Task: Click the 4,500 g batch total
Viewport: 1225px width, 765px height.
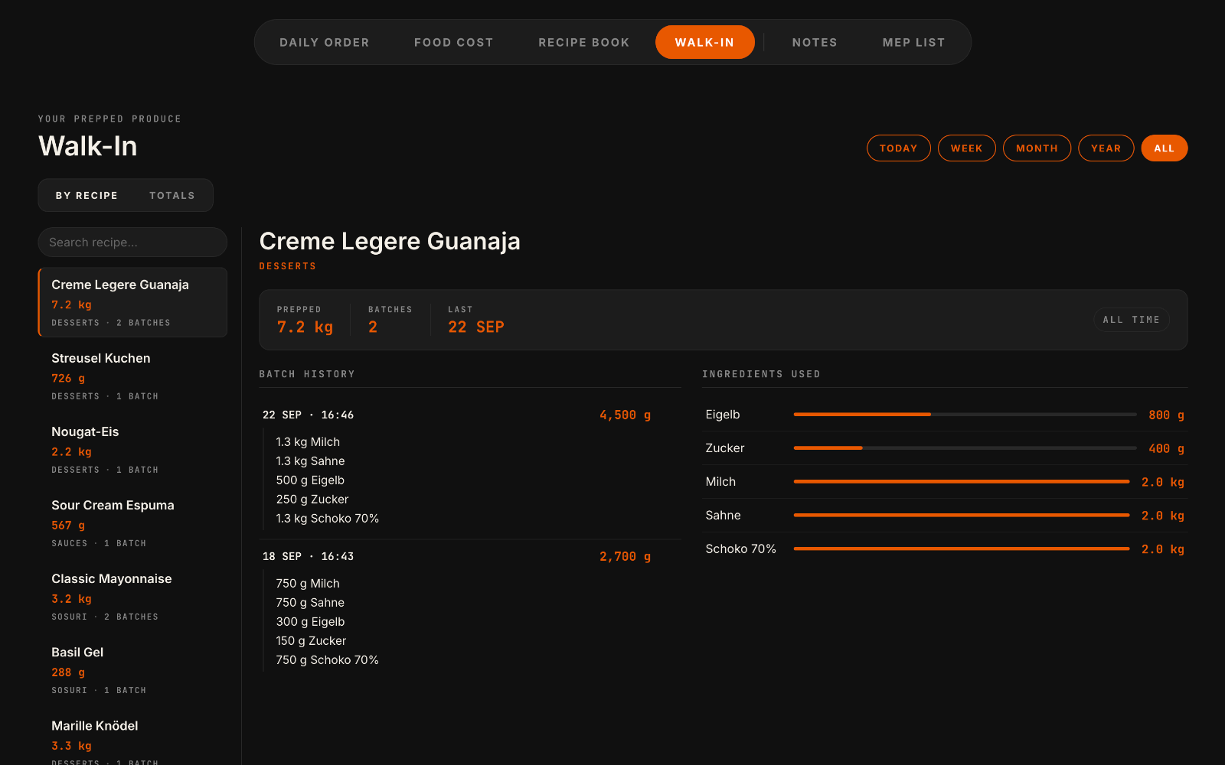Action: click(x=625, y=415)
